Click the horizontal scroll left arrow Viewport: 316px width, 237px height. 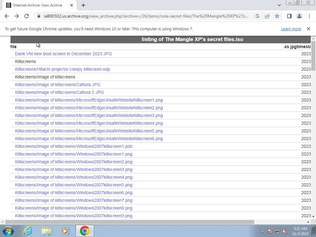[x=2, y=222]
